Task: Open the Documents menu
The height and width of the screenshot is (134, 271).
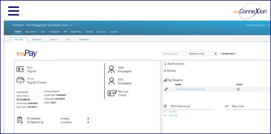Action: 31,32
